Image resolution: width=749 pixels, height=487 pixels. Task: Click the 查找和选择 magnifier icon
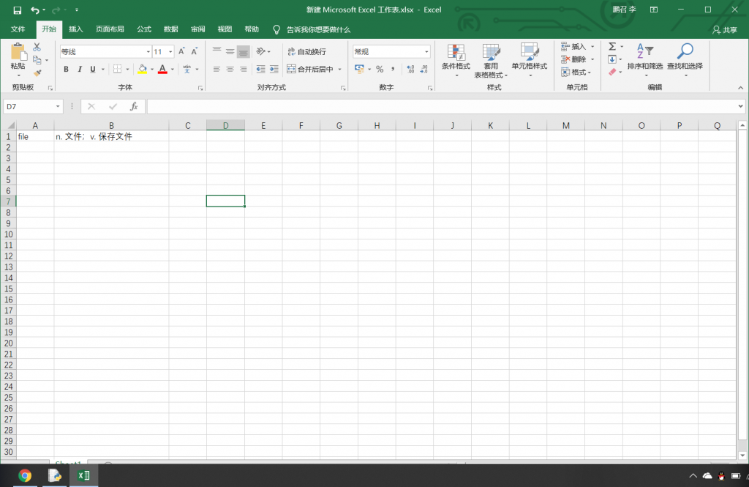point(685,51)
